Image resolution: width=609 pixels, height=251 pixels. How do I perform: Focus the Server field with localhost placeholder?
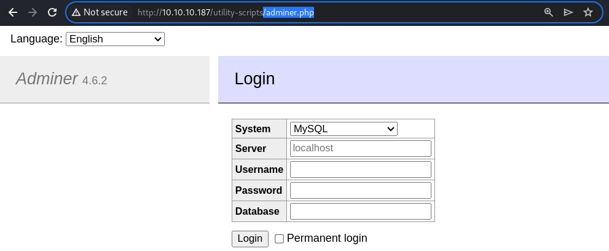tap(361, 148)
